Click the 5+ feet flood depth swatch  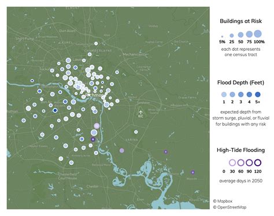258,95
